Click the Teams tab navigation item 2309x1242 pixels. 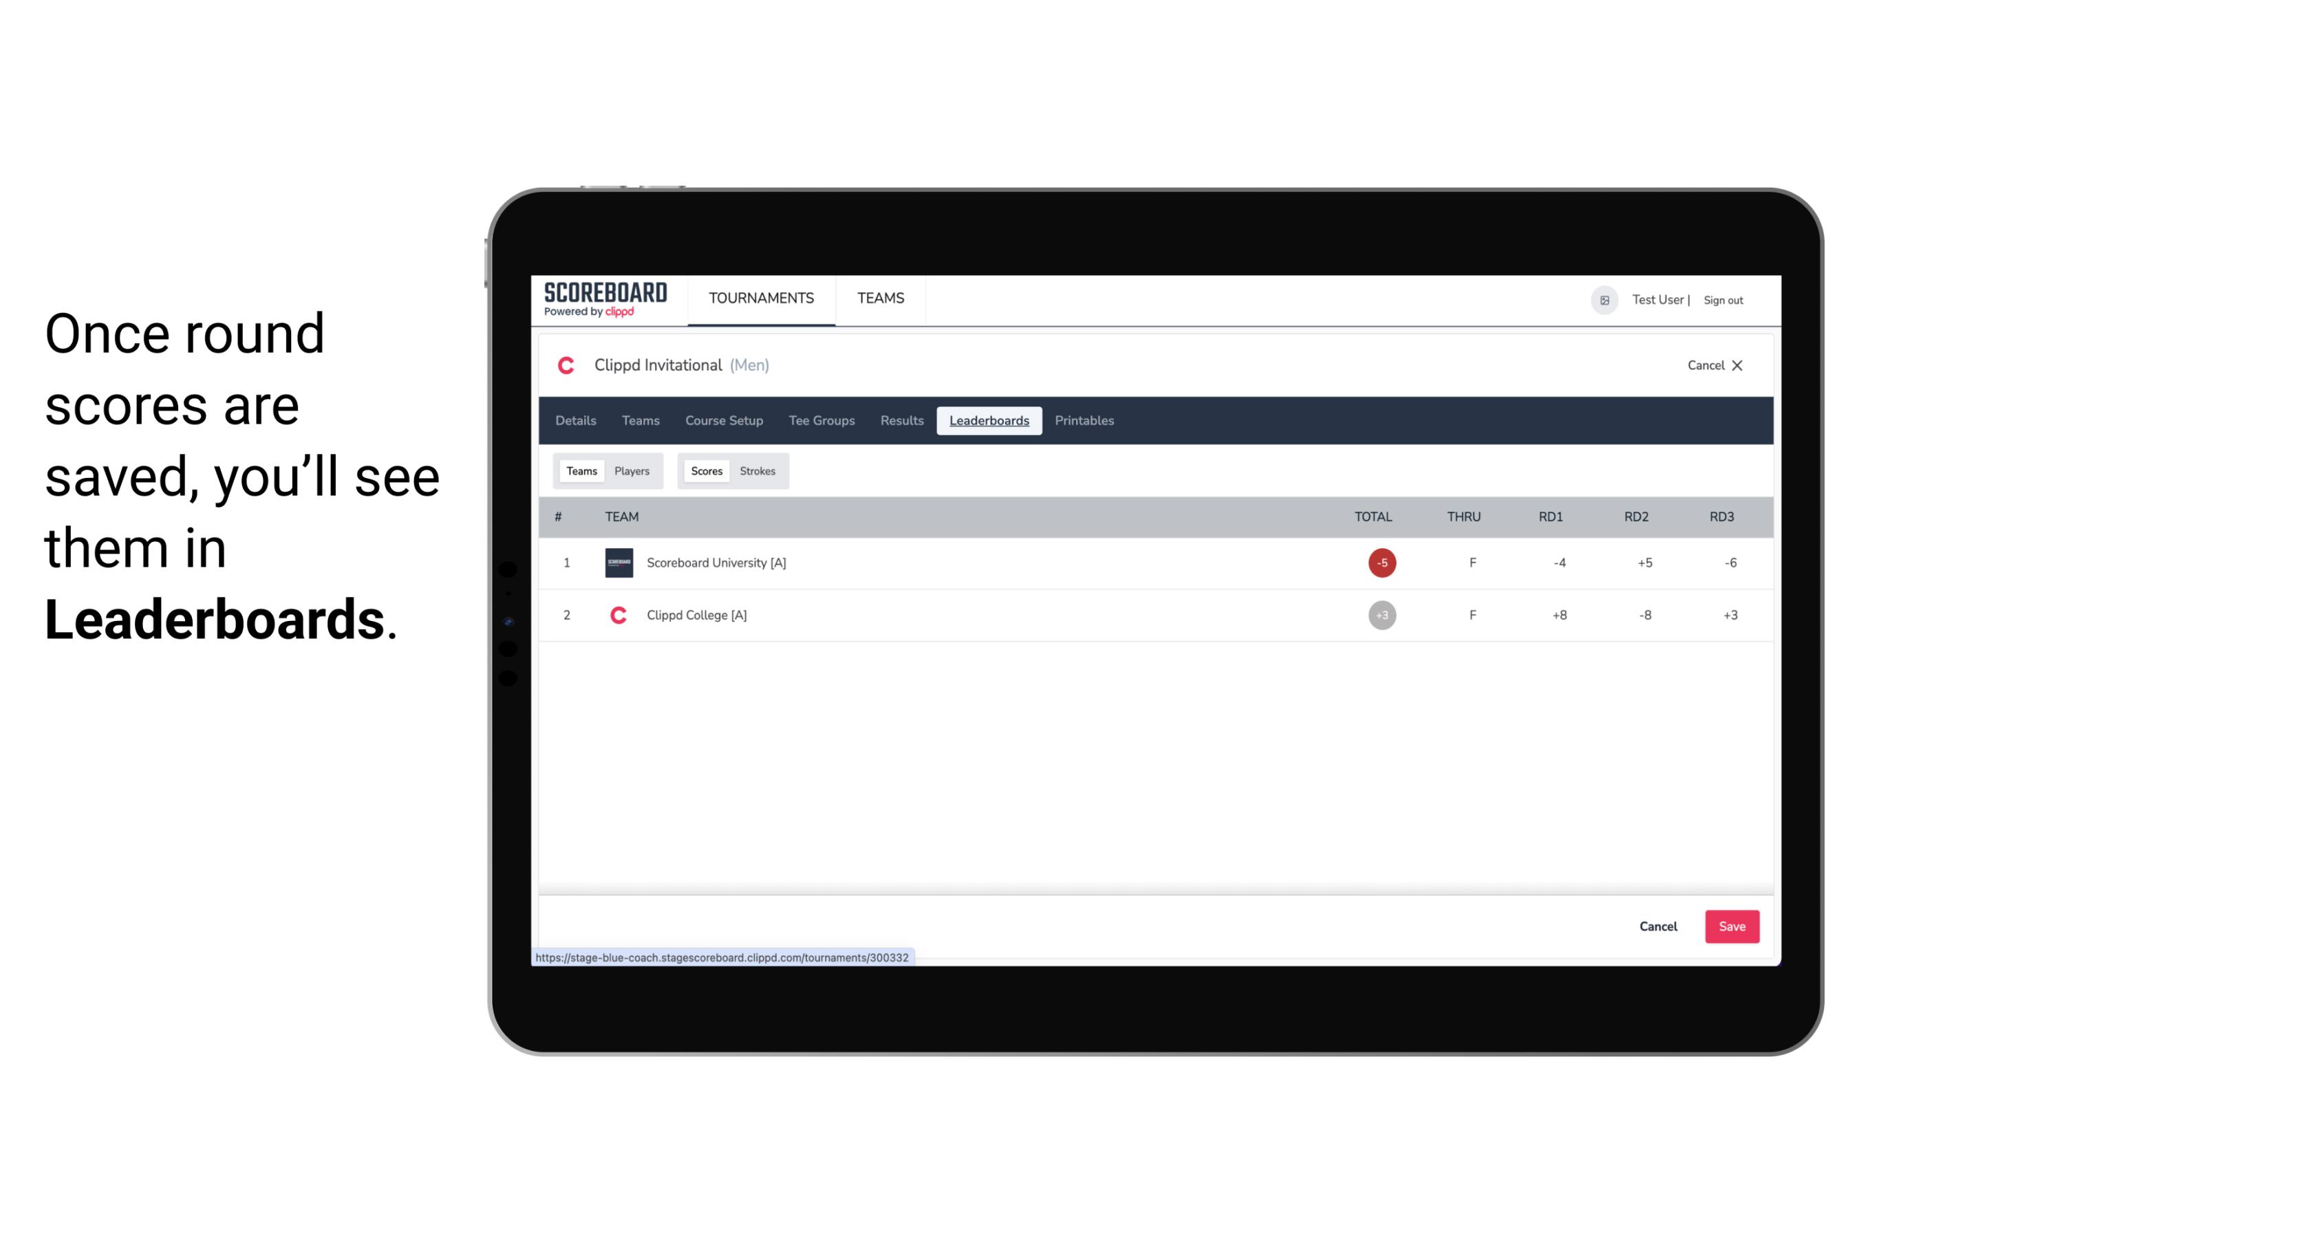coord(640,421)
